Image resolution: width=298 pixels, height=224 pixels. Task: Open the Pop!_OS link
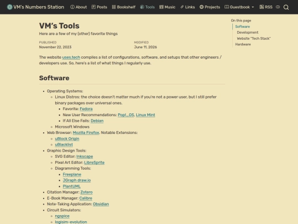tap(126, 115)
